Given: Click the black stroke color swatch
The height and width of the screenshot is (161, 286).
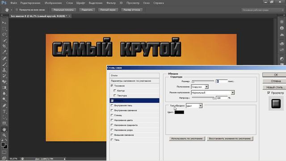Looking at the screenshot, I should (179, 112).
